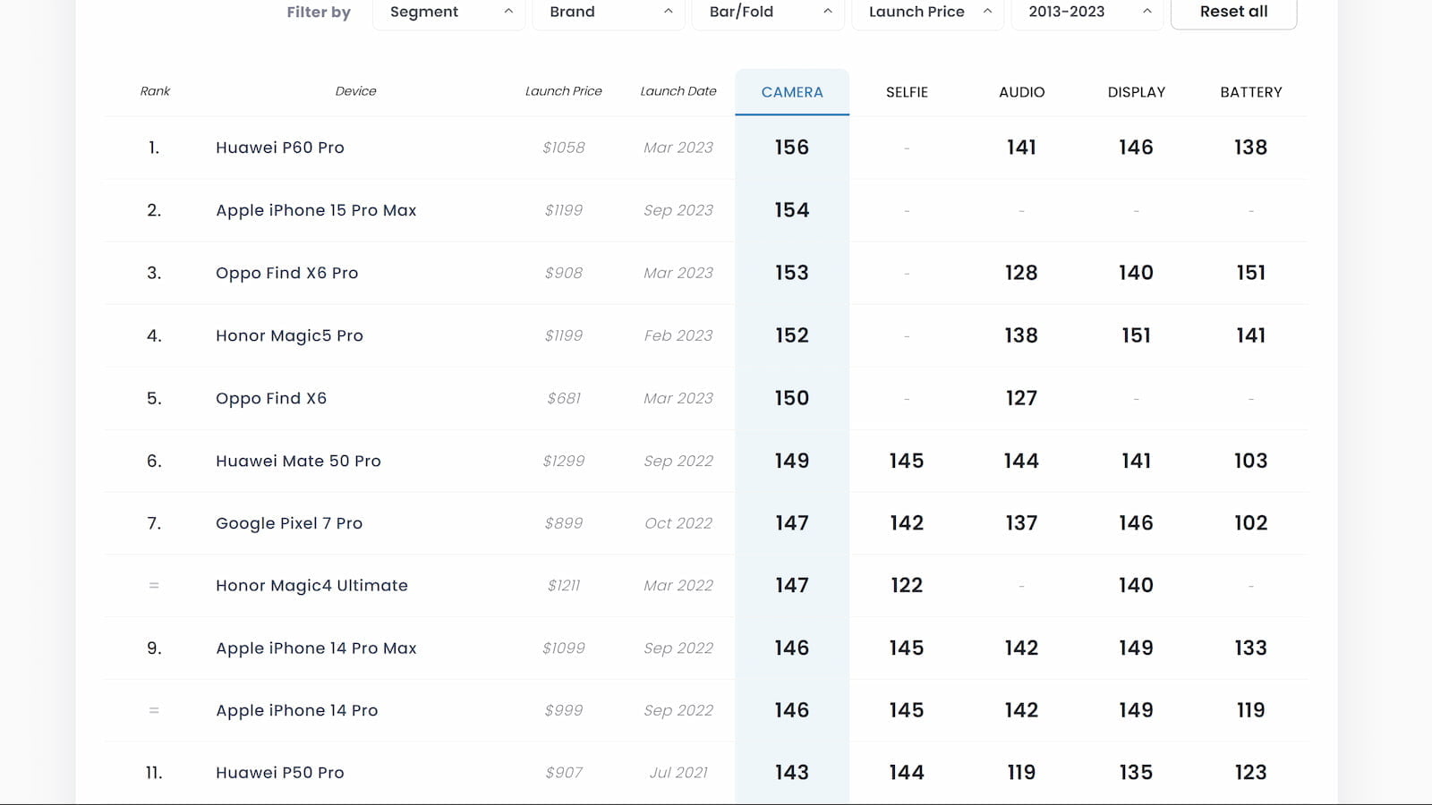Open the 2013-2023 year range dropdown
1432x805 pixels.
point(1087,12)
